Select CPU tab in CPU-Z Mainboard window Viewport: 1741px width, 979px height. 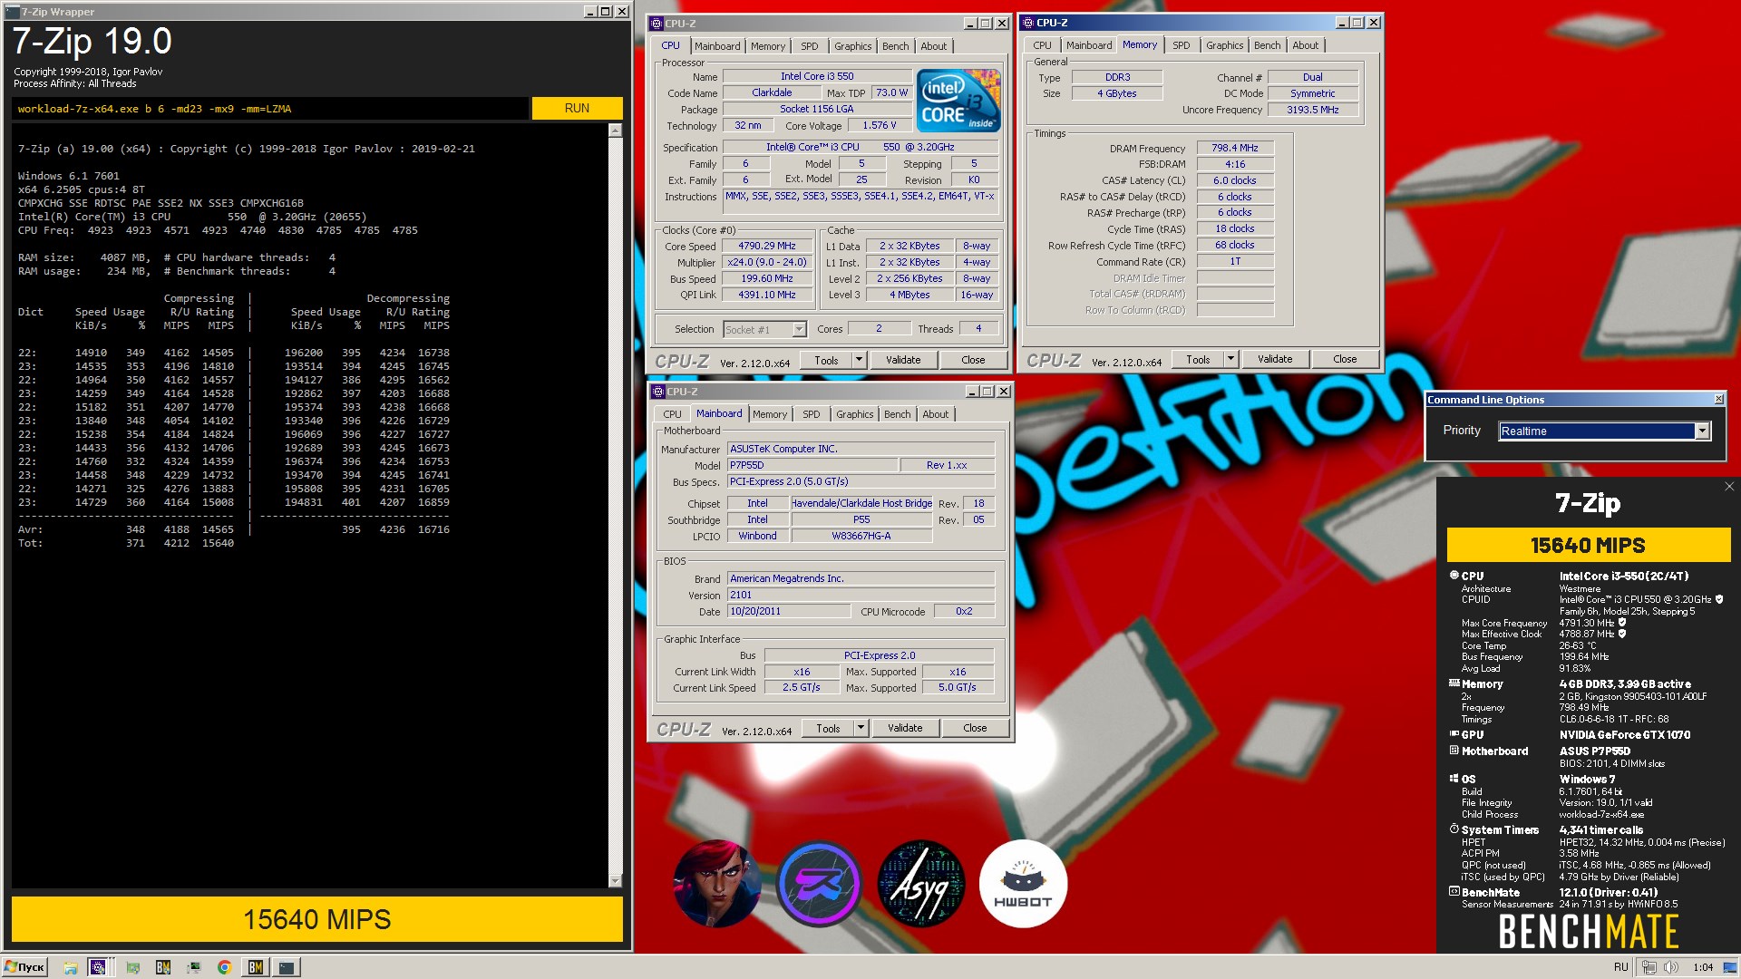[672, 414]
